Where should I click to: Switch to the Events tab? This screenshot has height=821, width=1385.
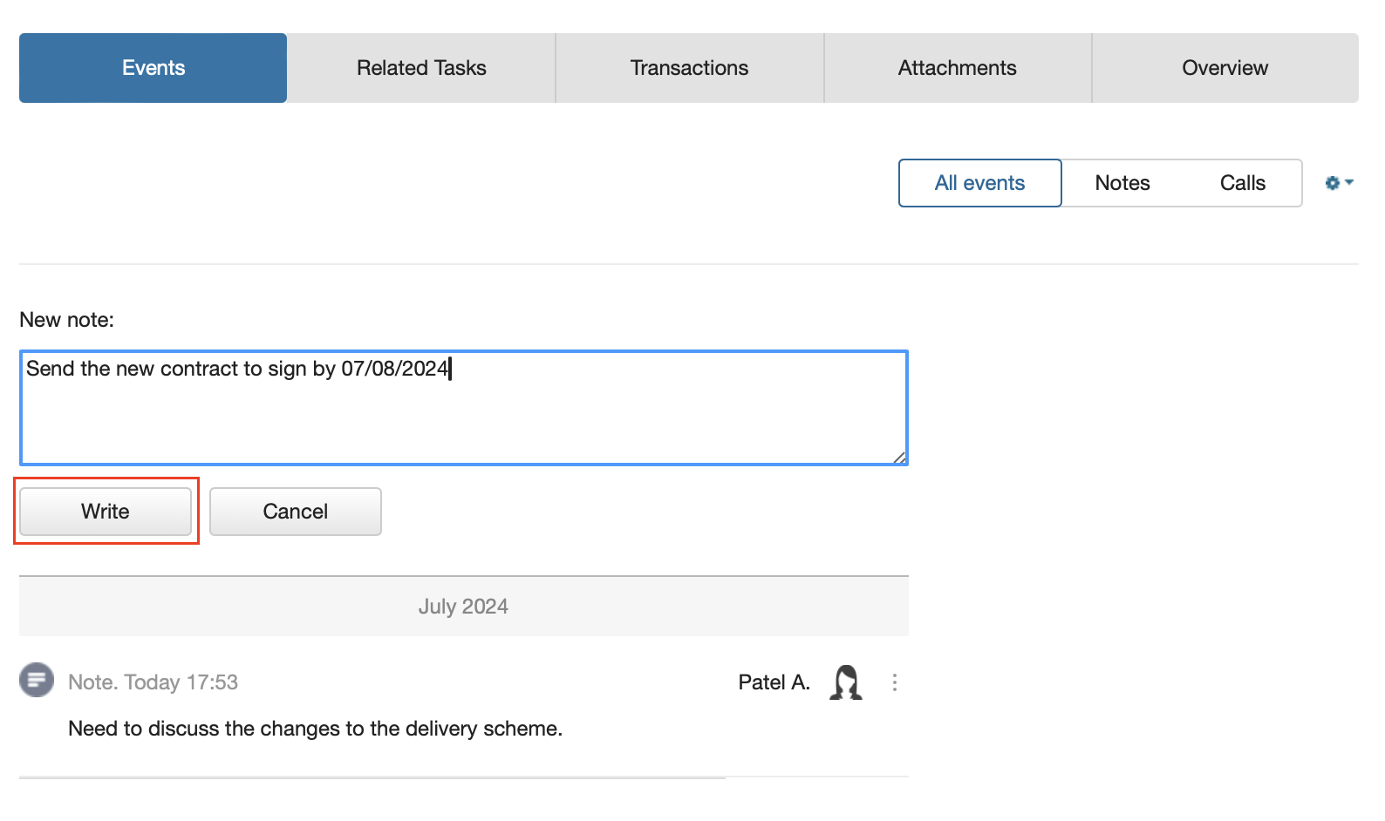coord(154,68)
